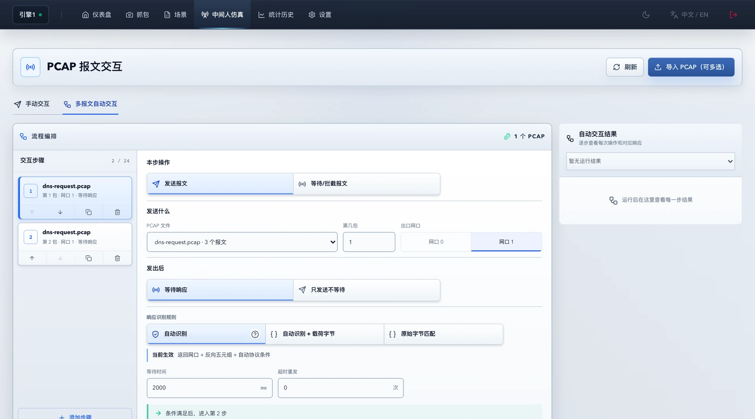Open the PCAP 文件 dropdown

pyautogui.click(x=242, y=242)
